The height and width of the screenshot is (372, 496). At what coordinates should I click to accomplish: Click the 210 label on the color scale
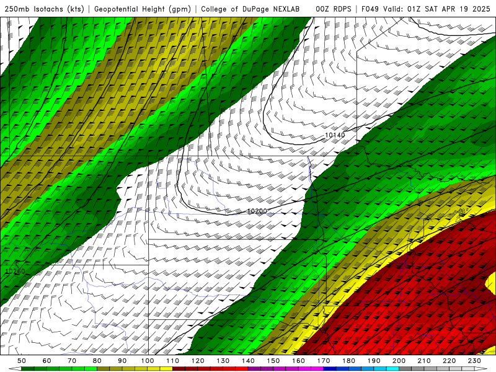click(425, 361)
